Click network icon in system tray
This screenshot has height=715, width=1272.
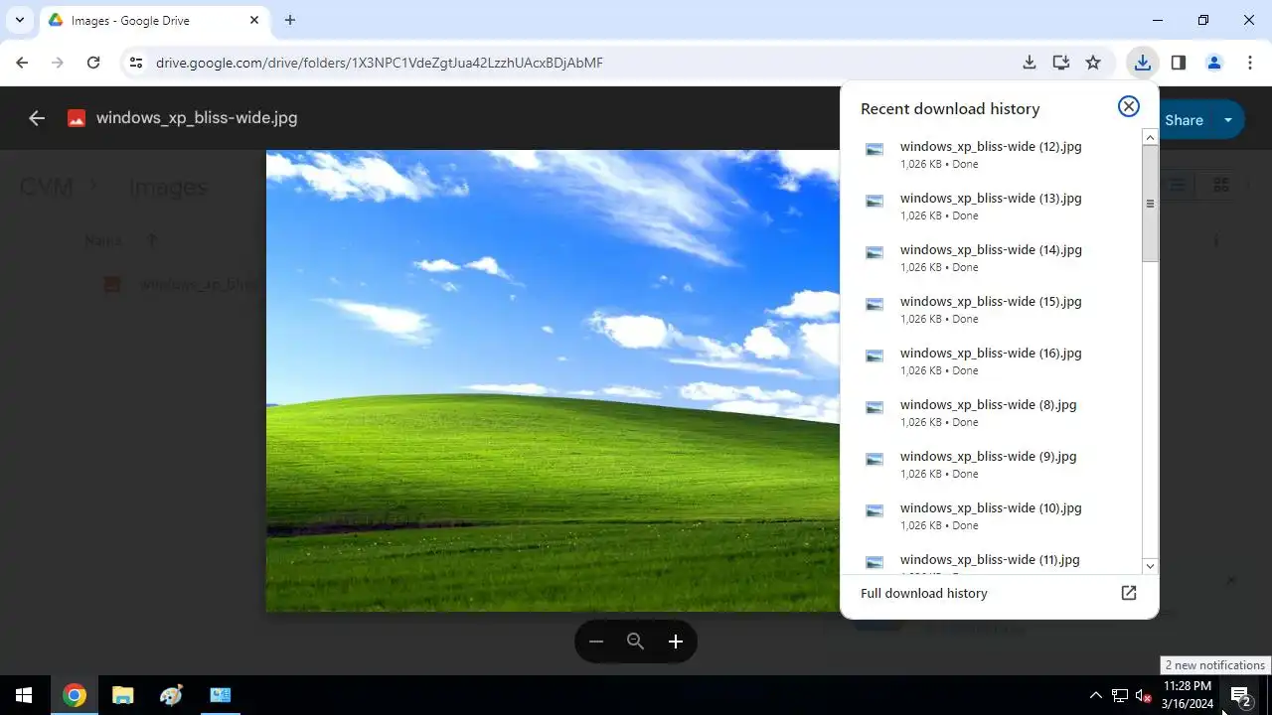[1120, 695]
